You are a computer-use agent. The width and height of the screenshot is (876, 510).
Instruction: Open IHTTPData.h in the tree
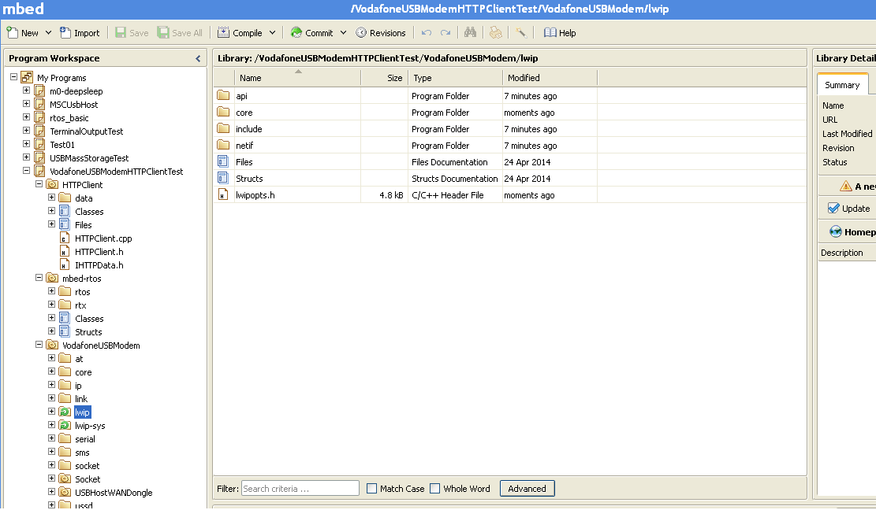pyautogui.click(x=99, y=265)
